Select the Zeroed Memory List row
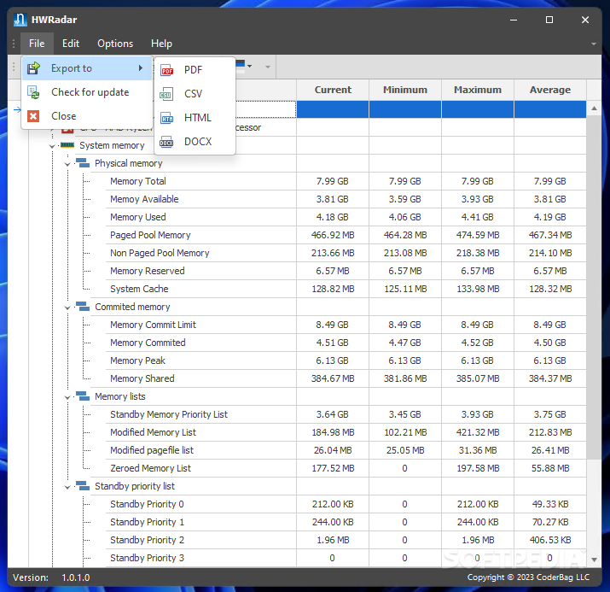This screenshot has width=610, height=592. coord(346,468)
